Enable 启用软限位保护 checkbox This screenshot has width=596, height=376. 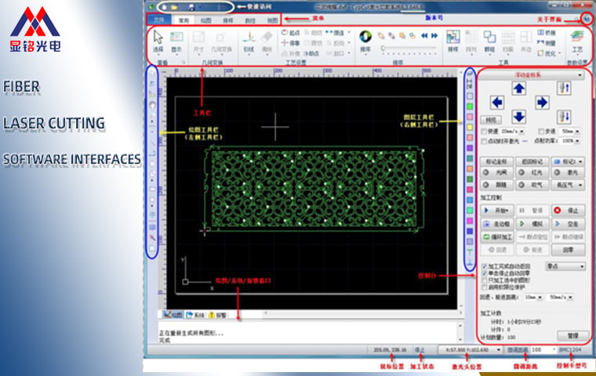tap(485, 287)
